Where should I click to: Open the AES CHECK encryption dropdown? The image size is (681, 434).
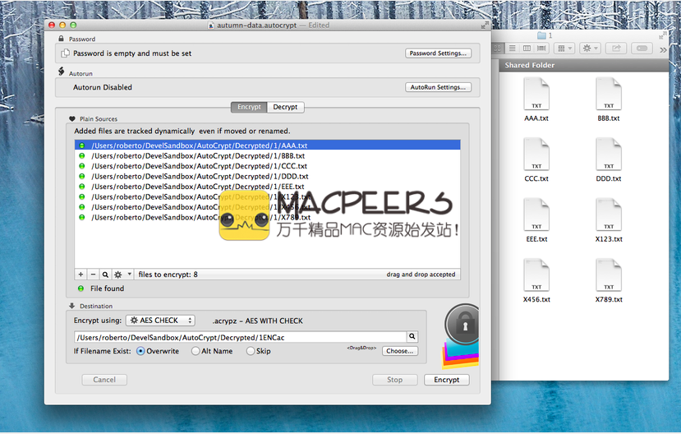pos(161,321)
